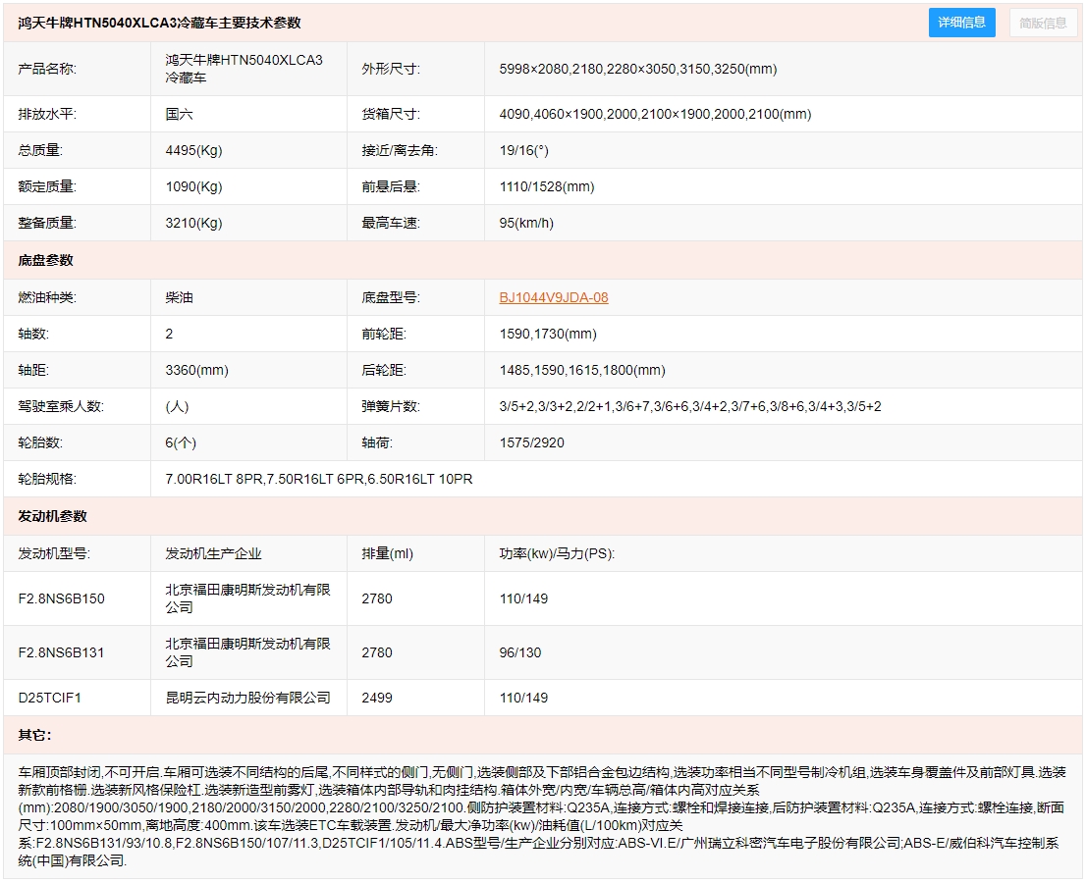Viewport: 1086px width, 883px height.
Task: Select fuel type value 柴油
Action: pos(179,297)
